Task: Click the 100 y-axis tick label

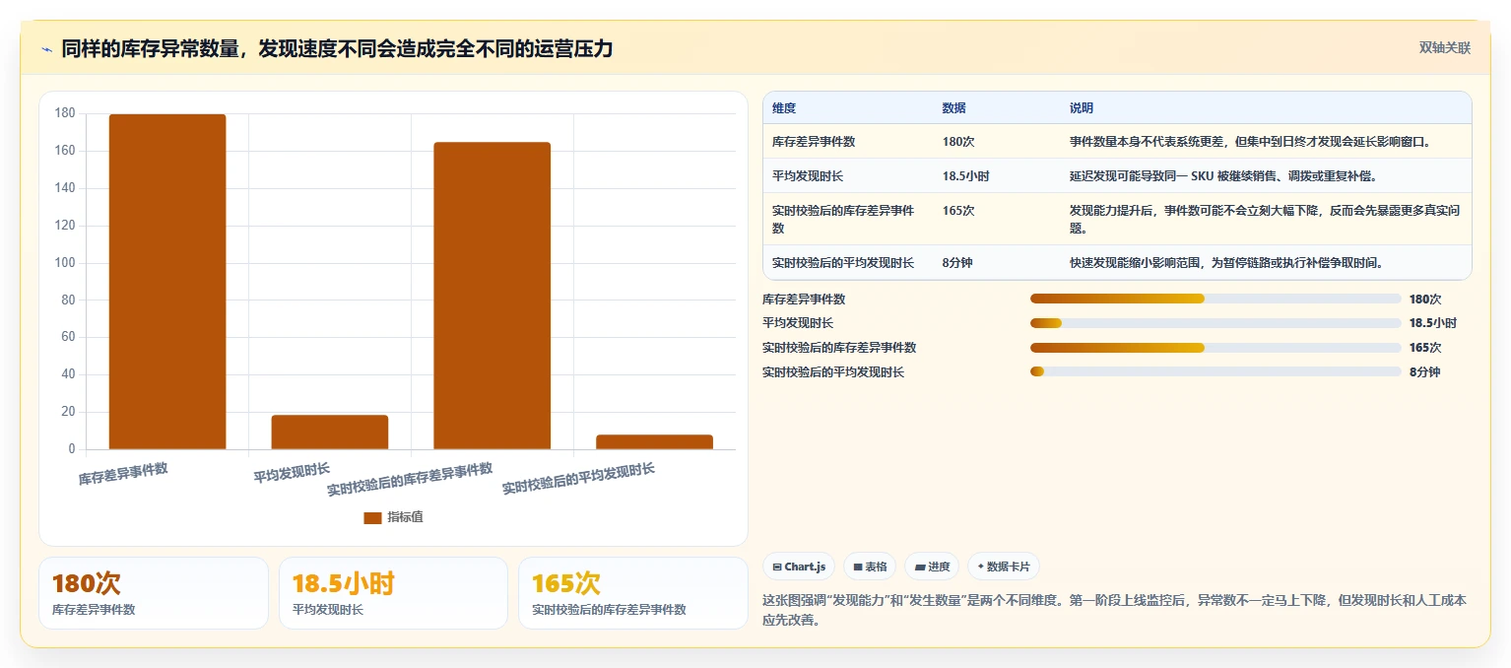Action: pos(65,263)
